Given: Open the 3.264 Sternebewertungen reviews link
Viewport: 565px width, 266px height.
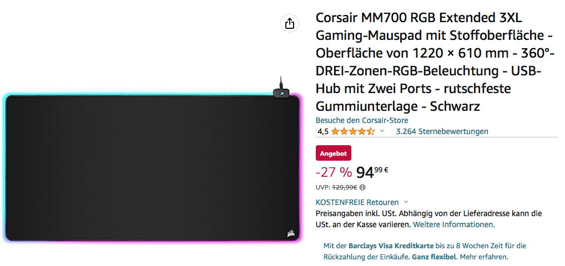Looking at the screenshot, I should pos(442,131).
